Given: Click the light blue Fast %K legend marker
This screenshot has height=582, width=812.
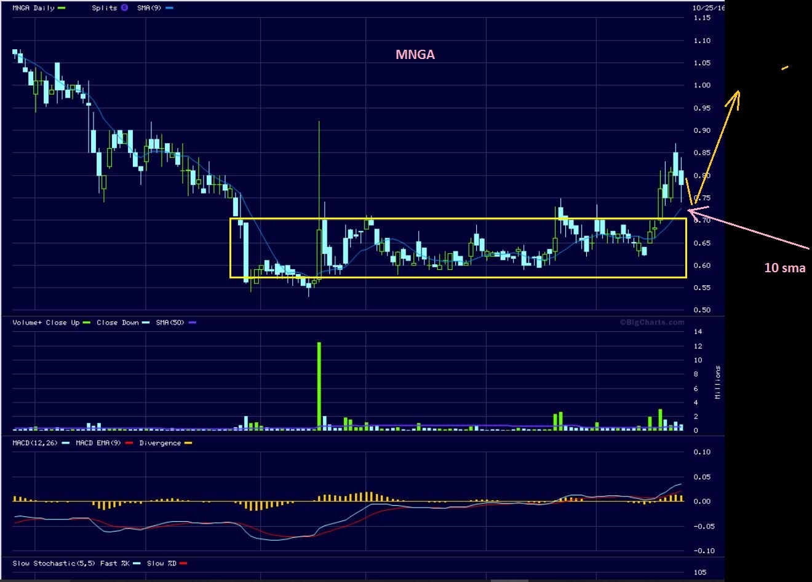Looking at the screenshot, I should [137, 564].
